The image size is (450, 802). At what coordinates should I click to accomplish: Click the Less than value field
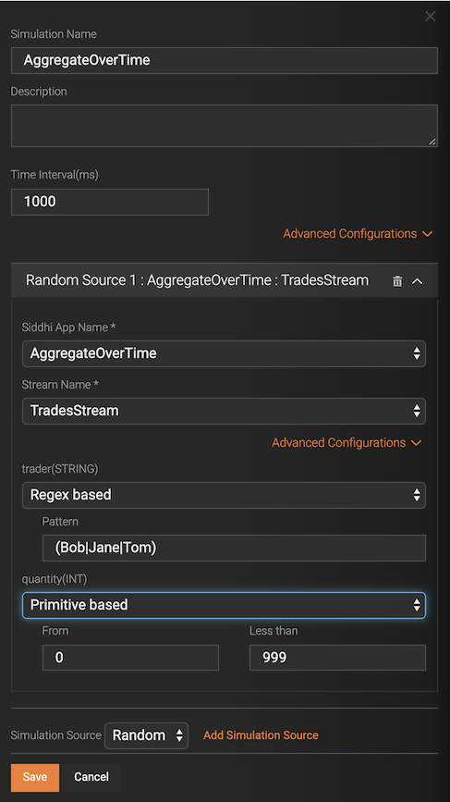[x=337, y=658]
